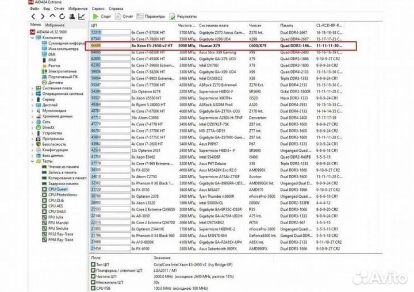Open the user icon in toolbar
Image resolution: width=414 pixels, height=292 pixels.
pyautogui.click(x=72, y=16)
